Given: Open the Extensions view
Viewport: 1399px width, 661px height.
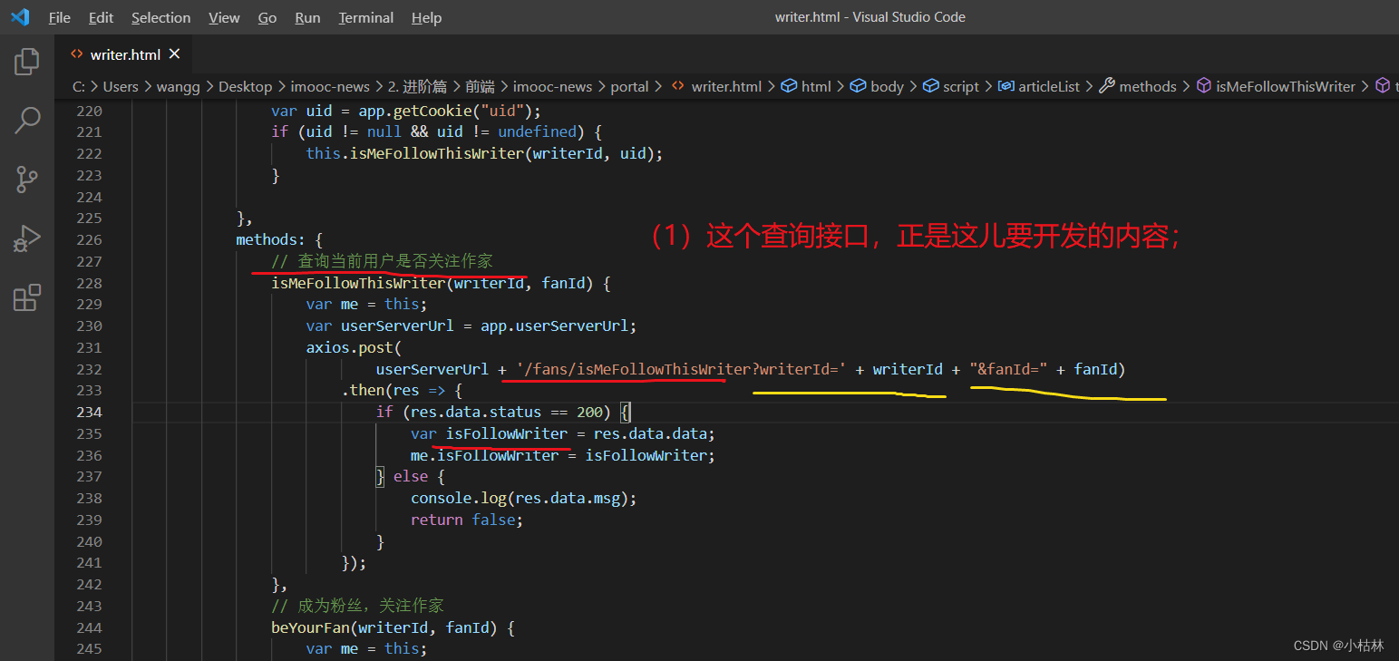Looking at the screenshot, I should pos(27,297).
